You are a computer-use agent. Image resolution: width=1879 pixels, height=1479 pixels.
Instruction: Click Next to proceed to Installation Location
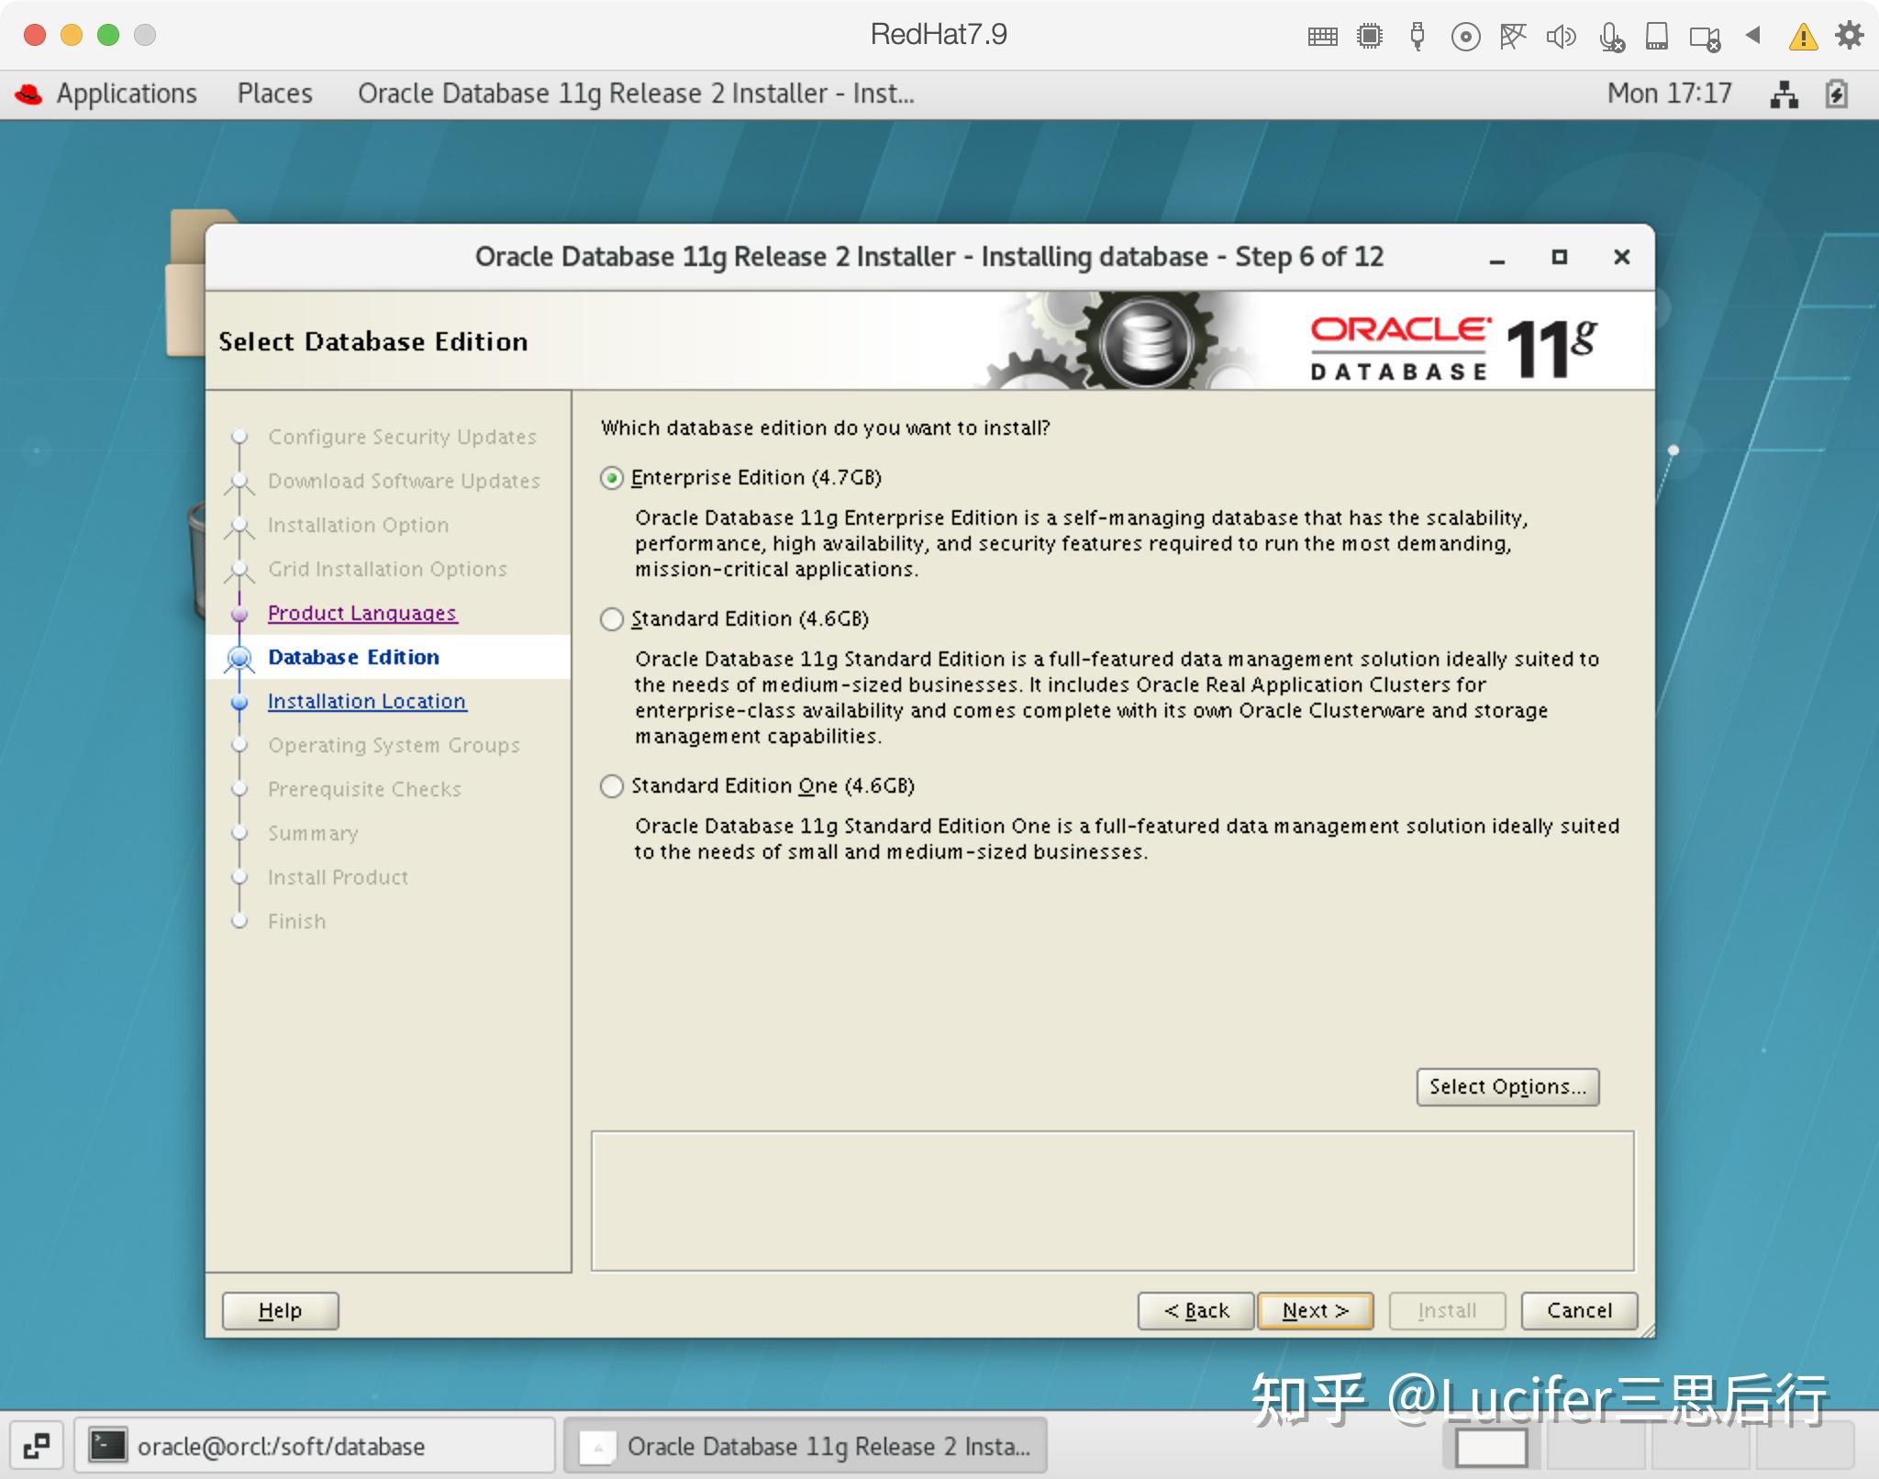pyautogui.click(x=1314, y=1310)
